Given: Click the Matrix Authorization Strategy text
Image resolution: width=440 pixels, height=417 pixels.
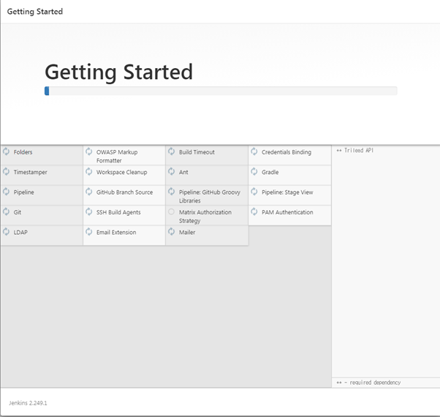Looking at the screenshot, I should coord(205,217).
